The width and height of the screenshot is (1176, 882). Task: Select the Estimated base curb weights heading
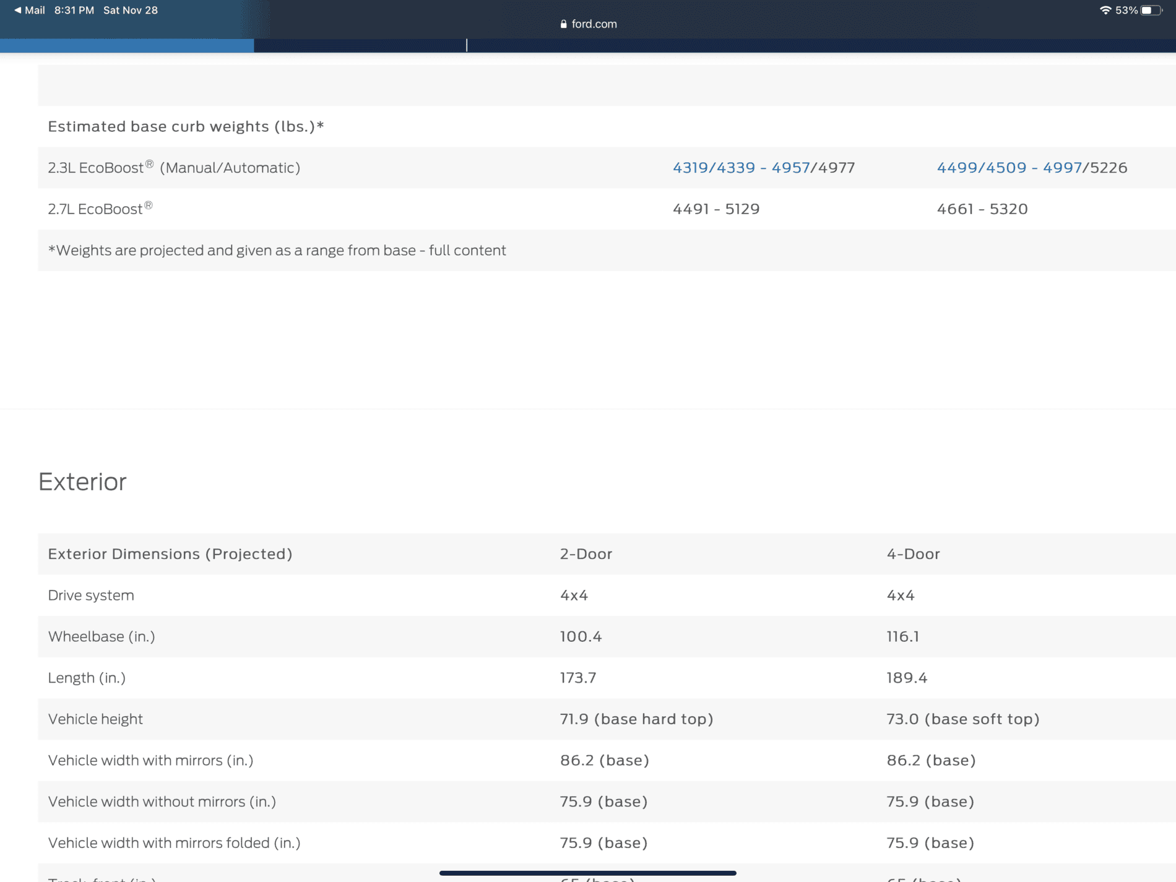186,126
